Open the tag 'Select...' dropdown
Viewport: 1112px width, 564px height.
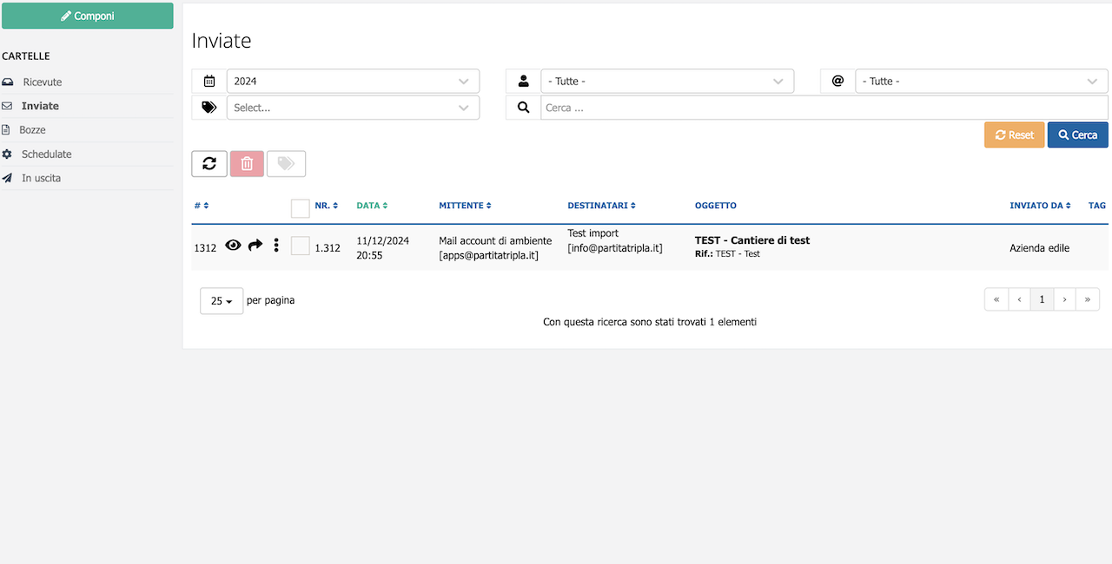pos(353,108)
